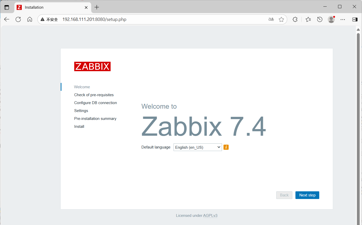Click the orange info icon beside language dropdown
Screen dimensions: 362x225
point(226,147)
